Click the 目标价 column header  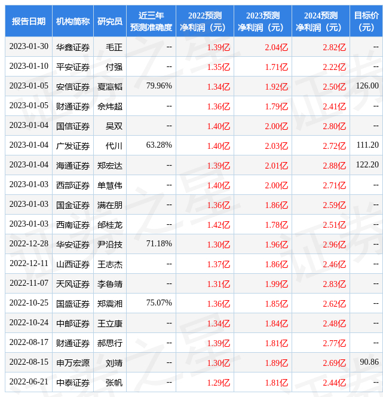[366, 22]
